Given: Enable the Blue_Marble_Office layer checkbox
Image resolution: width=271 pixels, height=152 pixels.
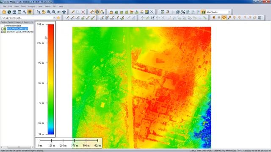Looking at the screenshot, I should coord(3,29).
